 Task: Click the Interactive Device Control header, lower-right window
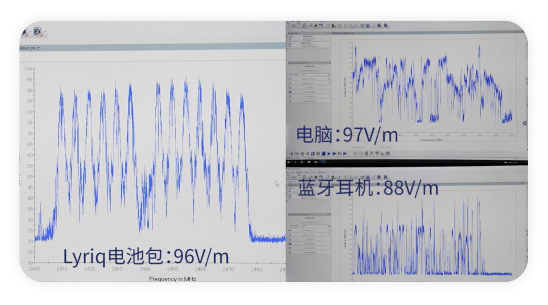tap(309, 215)
